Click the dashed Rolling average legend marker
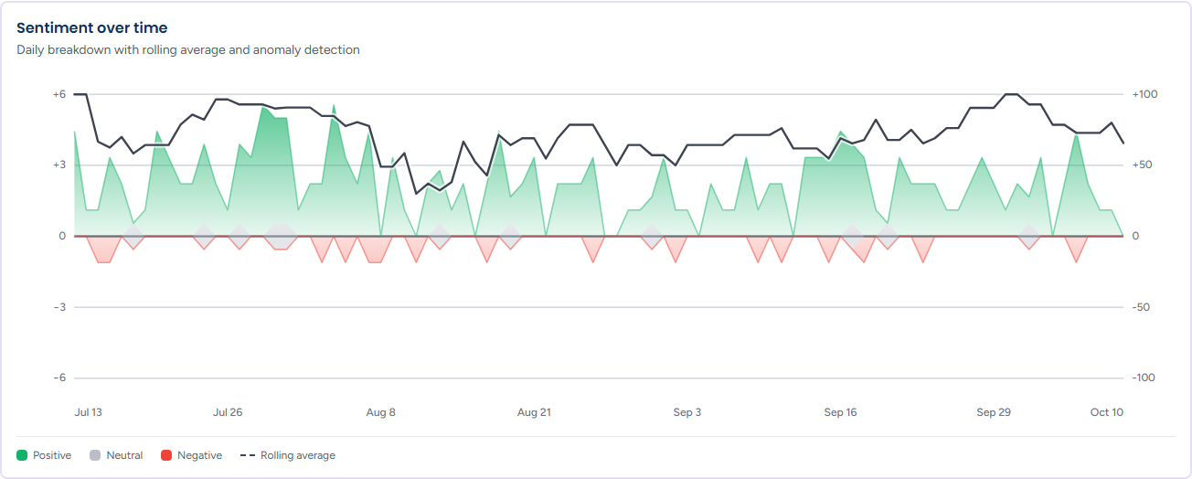 [247, 455]
